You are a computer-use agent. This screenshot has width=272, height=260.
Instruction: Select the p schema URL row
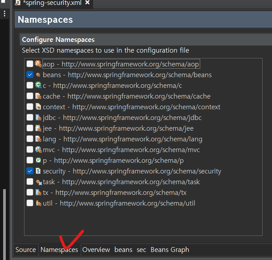pyautogui.click(x=113, y=161)
